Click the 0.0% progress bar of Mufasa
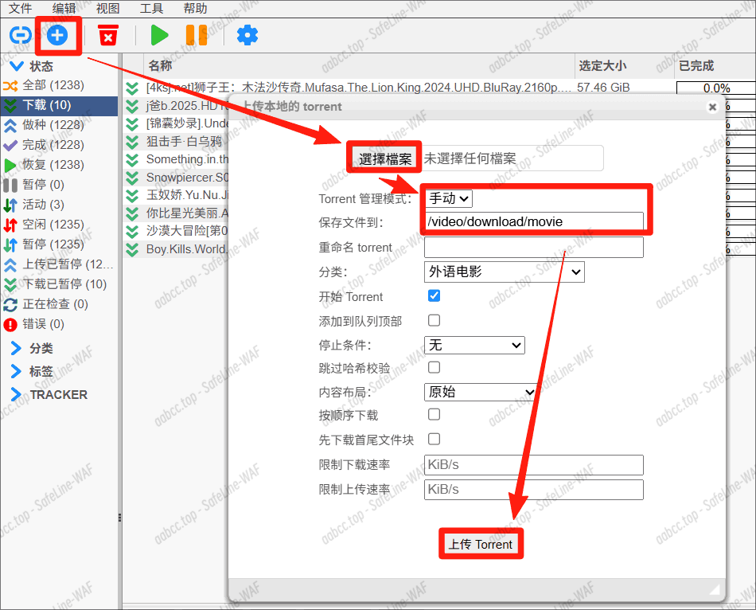 click(716, 88)
